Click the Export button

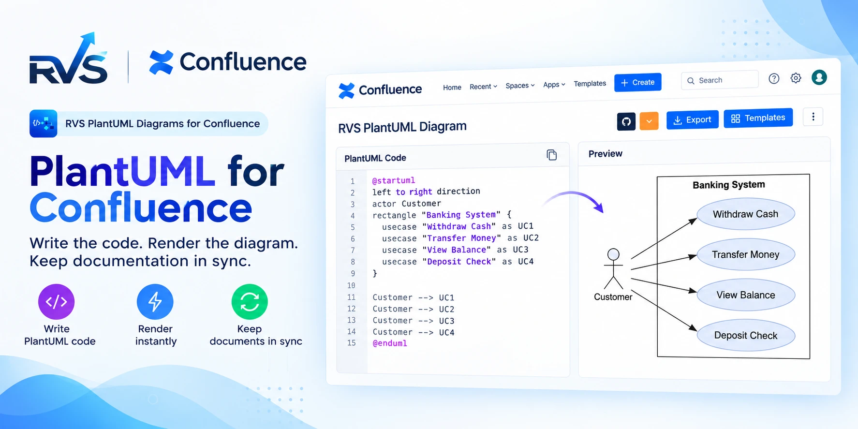(x=692, y=120)
